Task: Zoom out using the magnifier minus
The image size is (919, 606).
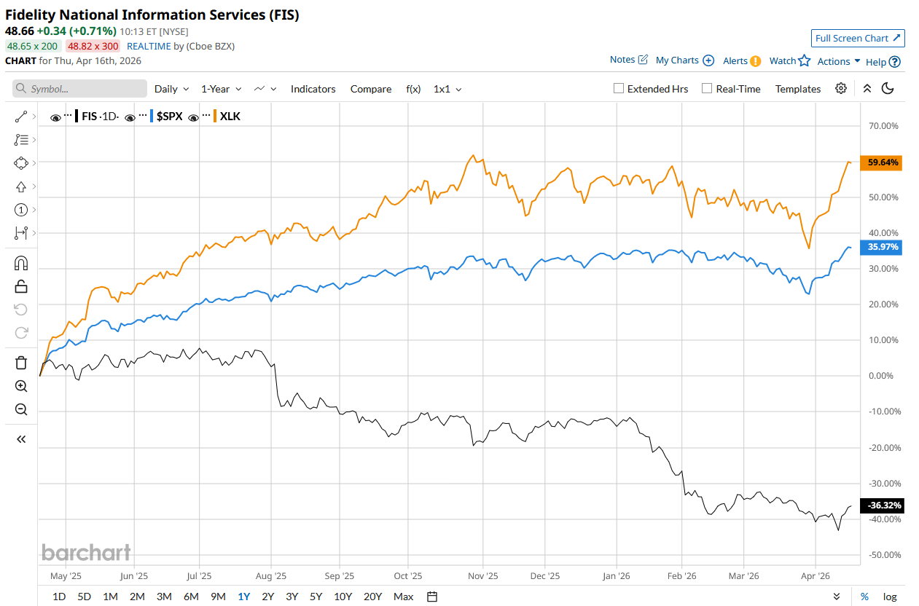Action: click(21, 409)
